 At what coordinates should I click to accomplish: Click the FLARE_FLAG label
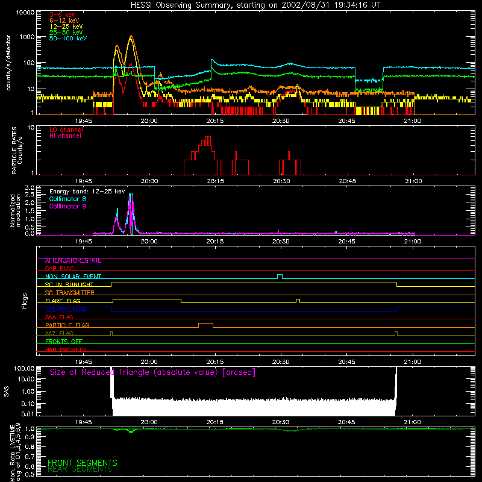pyautogui.click(x=63, y=301)
